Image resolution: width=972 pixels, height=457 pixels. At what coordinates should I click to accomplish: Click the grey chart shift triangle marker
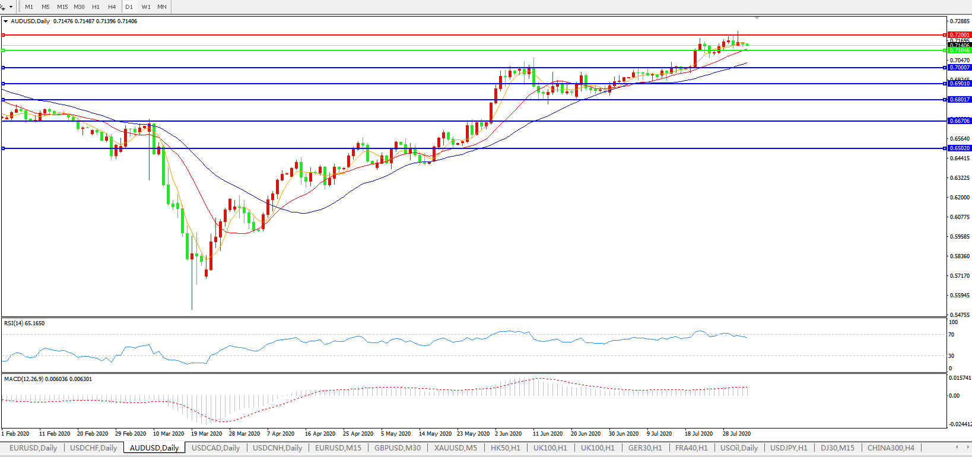pyautogui.click(x=757, y=18)
